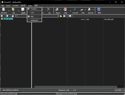Click the Copy disc (คัดลอก) toolbar icon
The image size is (125, 95).
(x=57, y=9)
